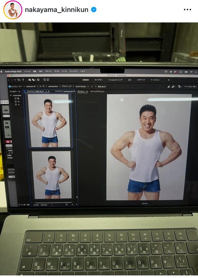Open the ファイル menu in menu bar
This screenshot has height=278, width=198.
coord(27,71)
